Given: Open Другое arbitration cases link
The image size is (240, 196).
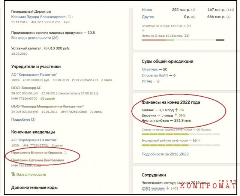Looking at the screenshot, I should [148, 17].
